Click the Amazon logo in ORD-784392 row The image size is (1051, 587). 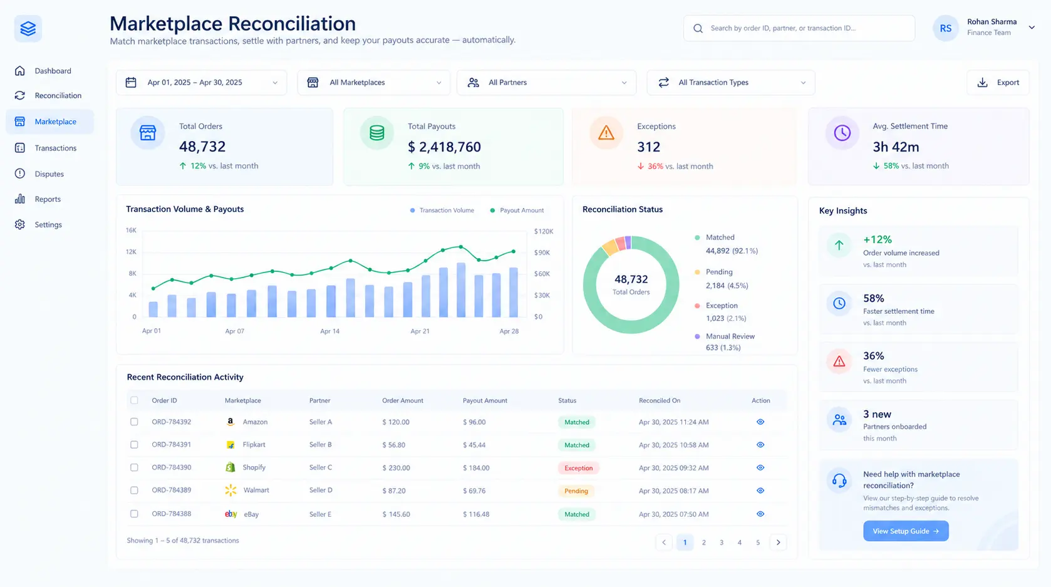click(230, 422)
